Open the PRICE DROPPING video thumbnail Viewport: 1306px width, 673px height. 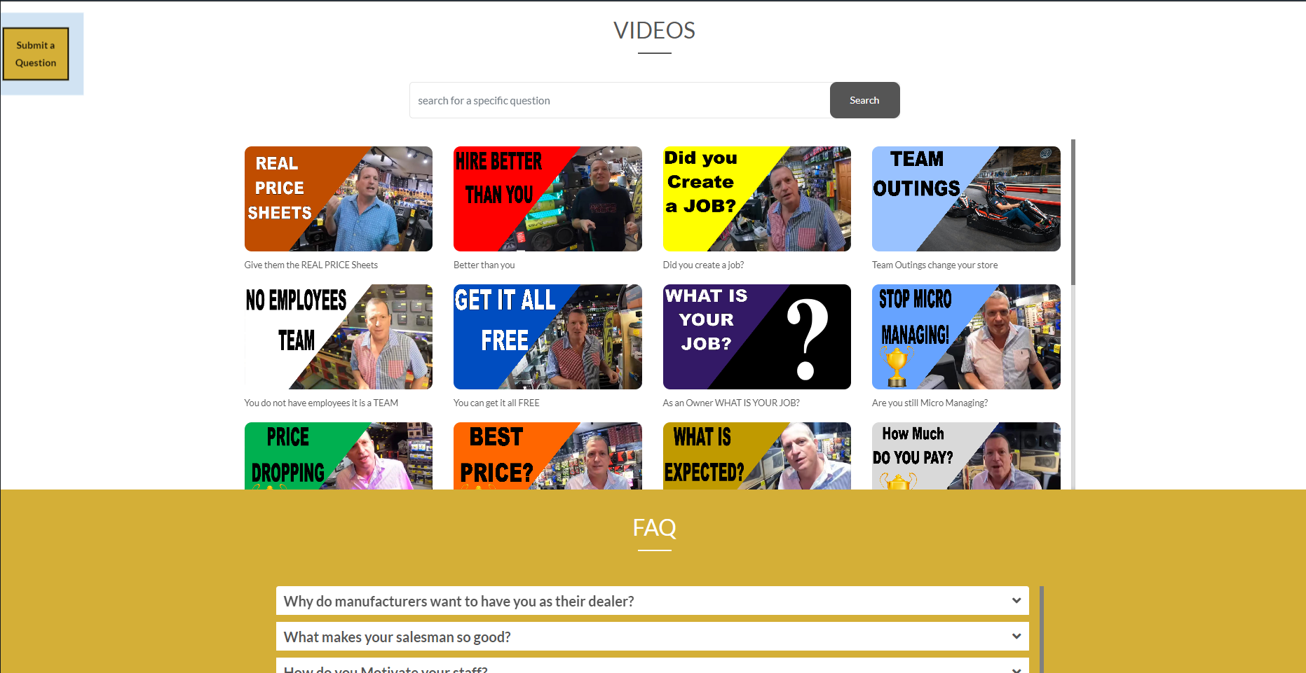(338, 456)
